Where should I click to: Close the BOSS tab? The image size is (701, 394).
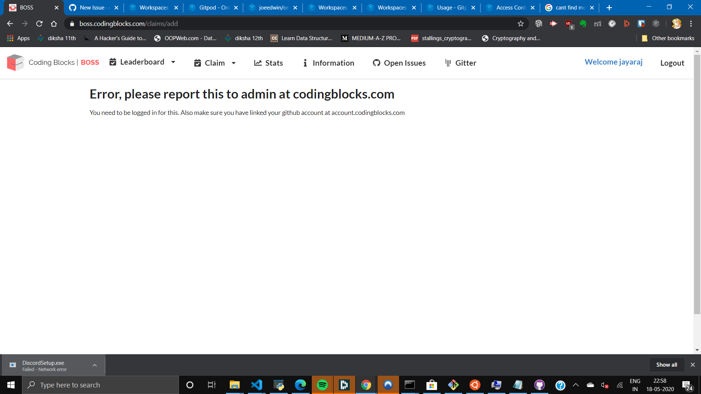(x=57, y=8)
